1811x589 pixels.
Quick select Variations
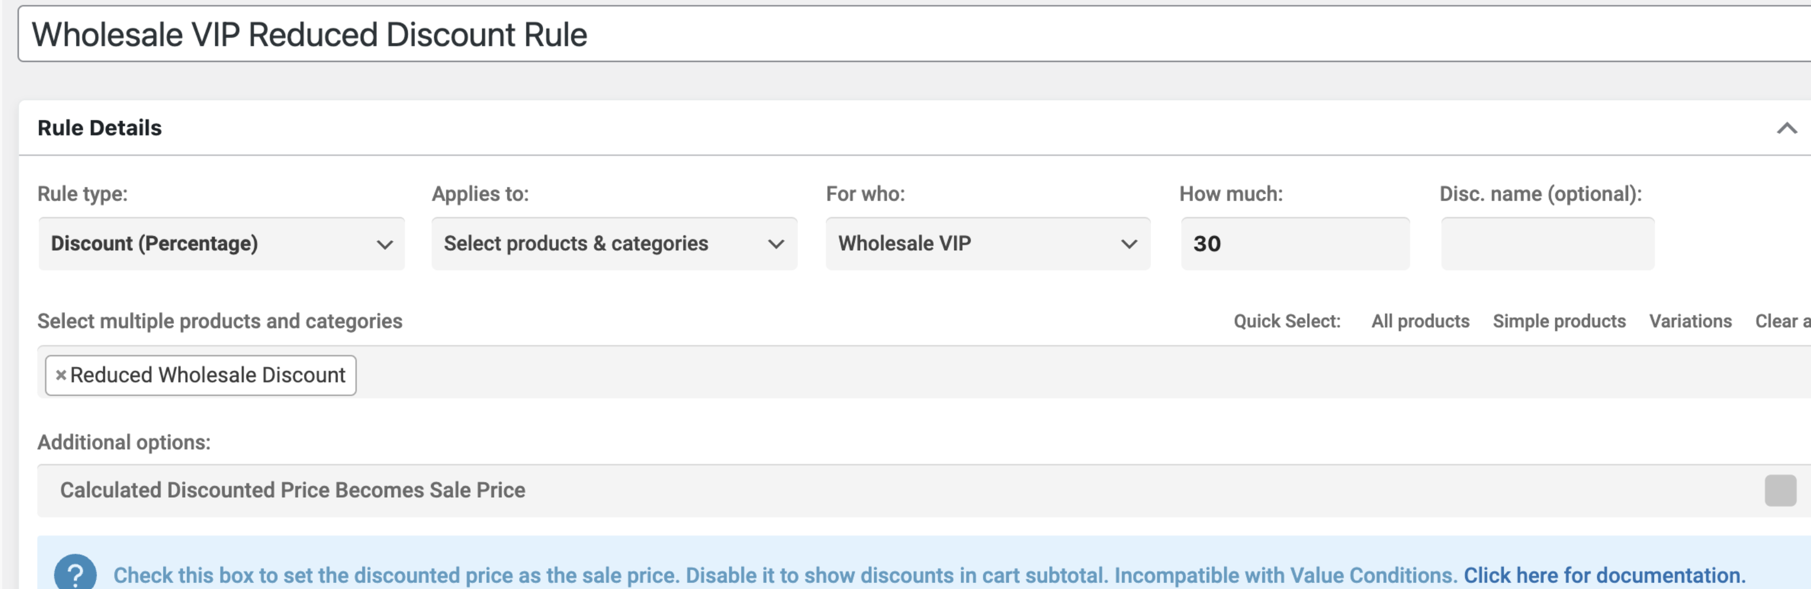pos(1690,321)
